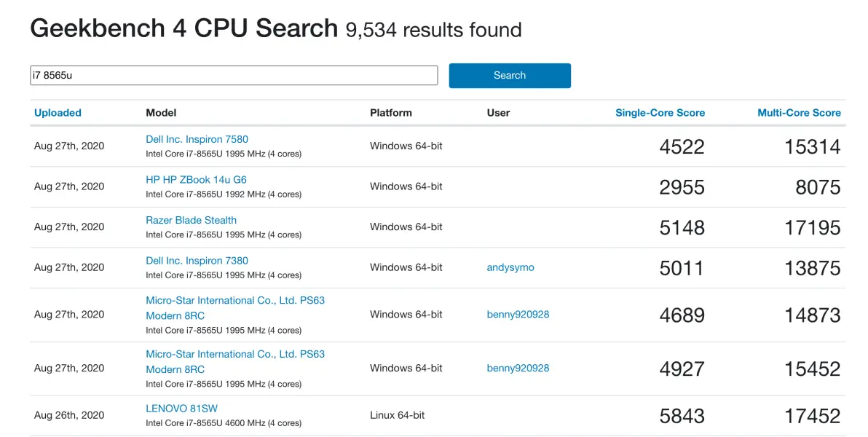The height and width of the screenshot is (437, 868).
Task: Click single-core score 2955
Action: [x=682, y=187]
